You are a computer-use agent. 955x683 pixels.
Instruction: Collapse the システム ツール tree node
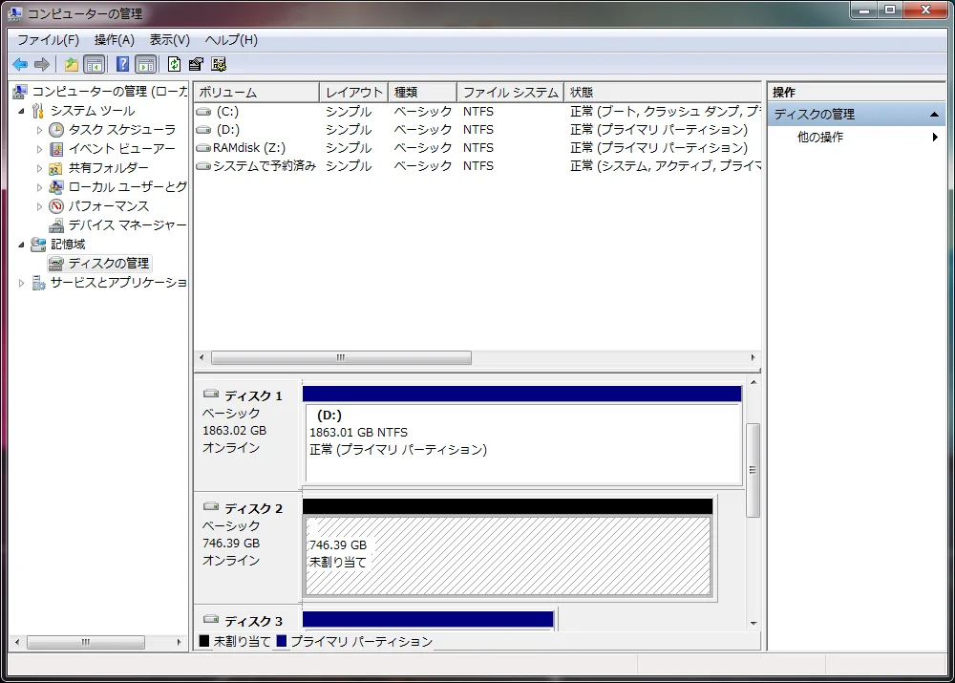point(21,110)
